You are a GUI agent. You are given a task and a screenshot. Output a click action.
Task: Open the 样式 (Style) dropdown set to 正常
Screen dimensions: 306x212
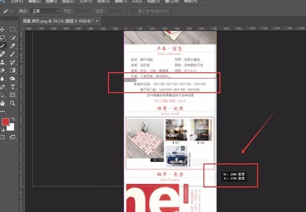pyautogui.click(x=44, y=11)
